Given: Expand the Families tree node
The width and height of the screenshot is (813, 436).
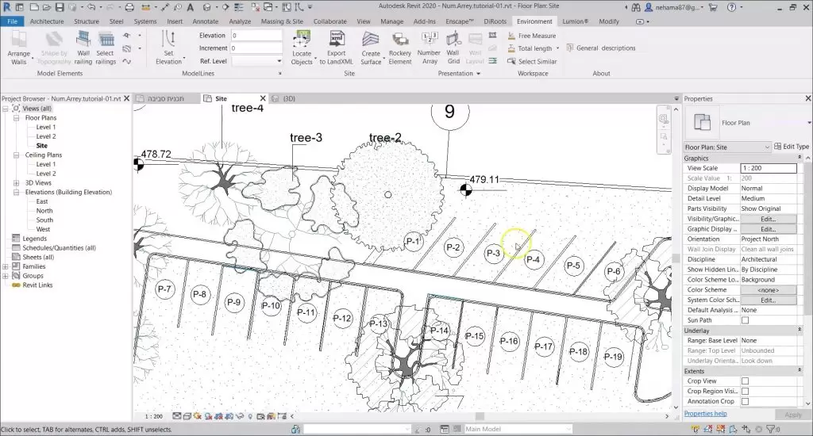Looking at the screenshot, I should pyautogui.click(x=6, y=266).
